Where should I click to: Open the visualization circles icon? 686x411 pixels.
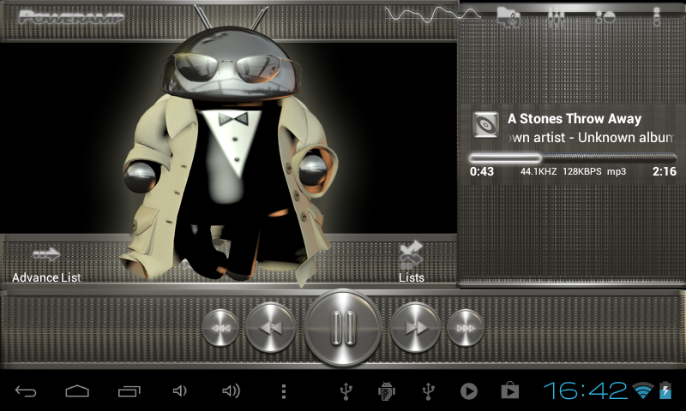[x=605, y=18]
